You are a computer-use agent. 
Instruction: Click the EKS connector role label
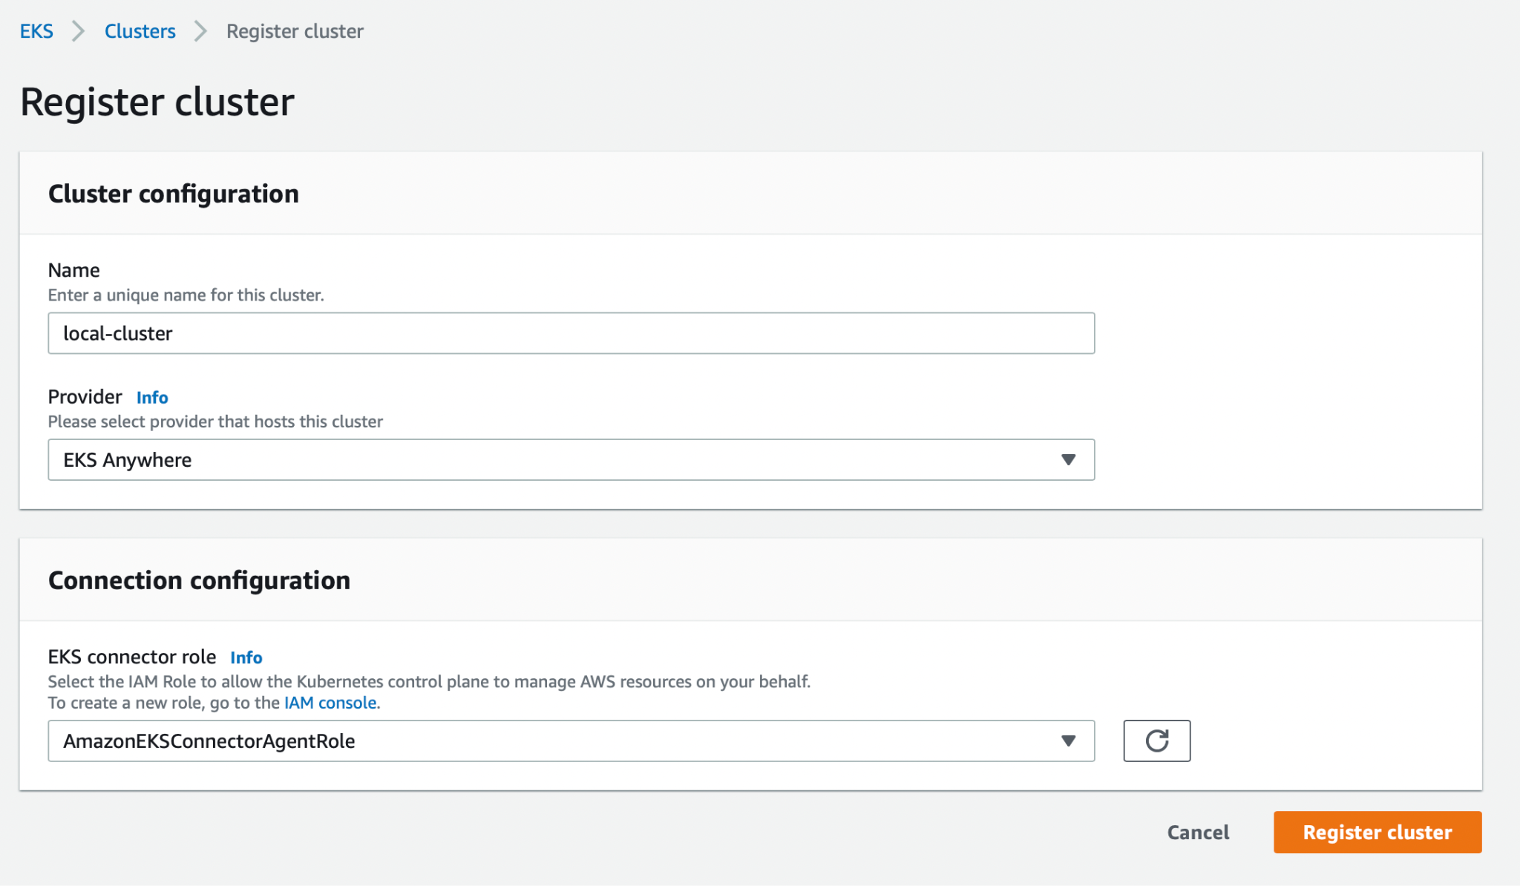point(132,657)
